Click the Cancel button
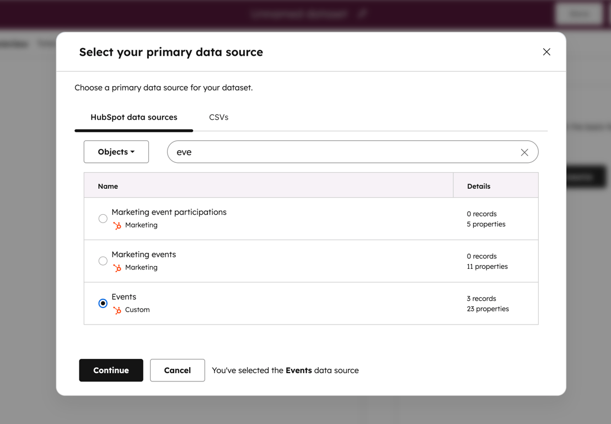The width and height of the screenshot is (611, 424). pyautogui.click(x=178, y=370)
